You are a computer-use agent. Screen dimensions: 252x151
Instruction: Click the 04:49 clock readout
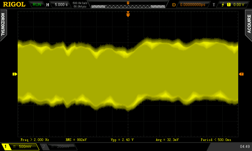[x=245, y=146]
